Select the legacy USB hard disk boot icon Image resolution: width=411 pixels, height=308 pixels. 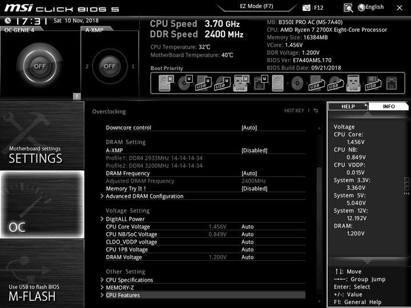[x=317, y=83]
